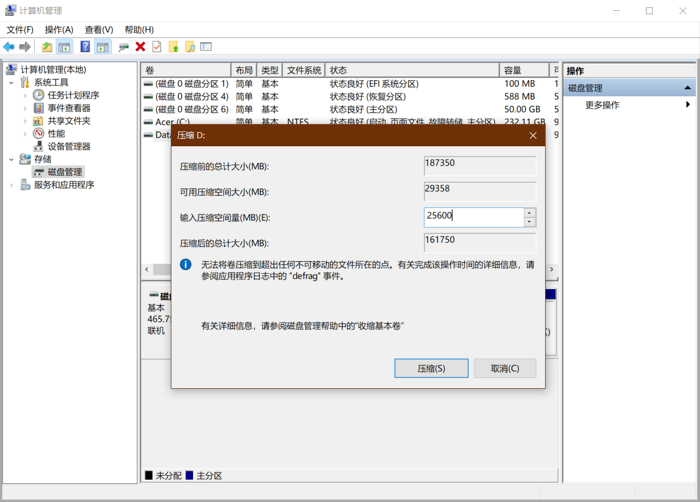Screen dimensions: 700x502
Task: Toggle the show/hide action pane icon
Action: (x=103, y=46)
